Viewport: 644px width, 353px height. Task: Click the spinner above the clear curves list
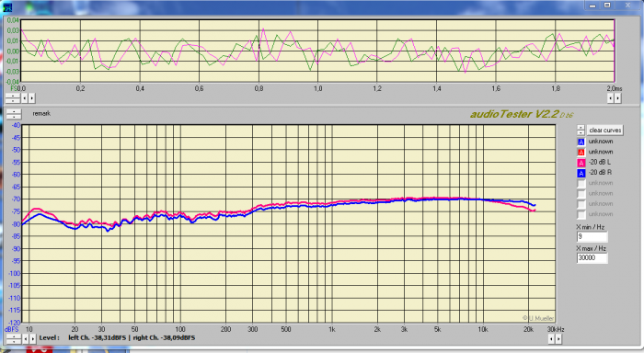581,131
